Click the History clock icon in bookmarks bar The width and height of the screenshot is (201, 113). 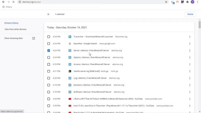click(x=3, y=7)
